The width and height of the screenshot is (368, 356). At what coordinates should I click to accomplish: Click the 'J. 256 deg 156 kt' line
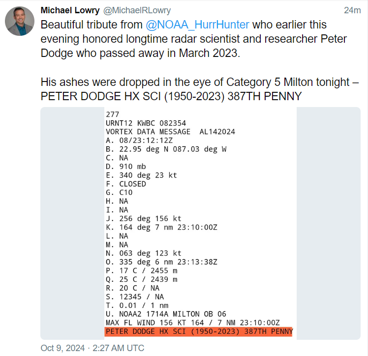[143, 219]
